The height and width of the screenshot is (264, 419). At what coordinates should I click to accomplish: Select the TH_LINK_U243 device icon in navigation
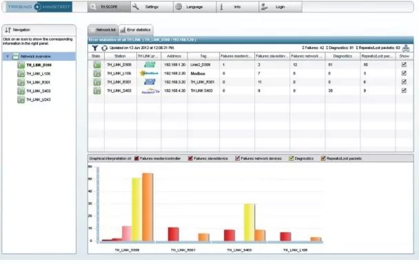tap(21, 100)
